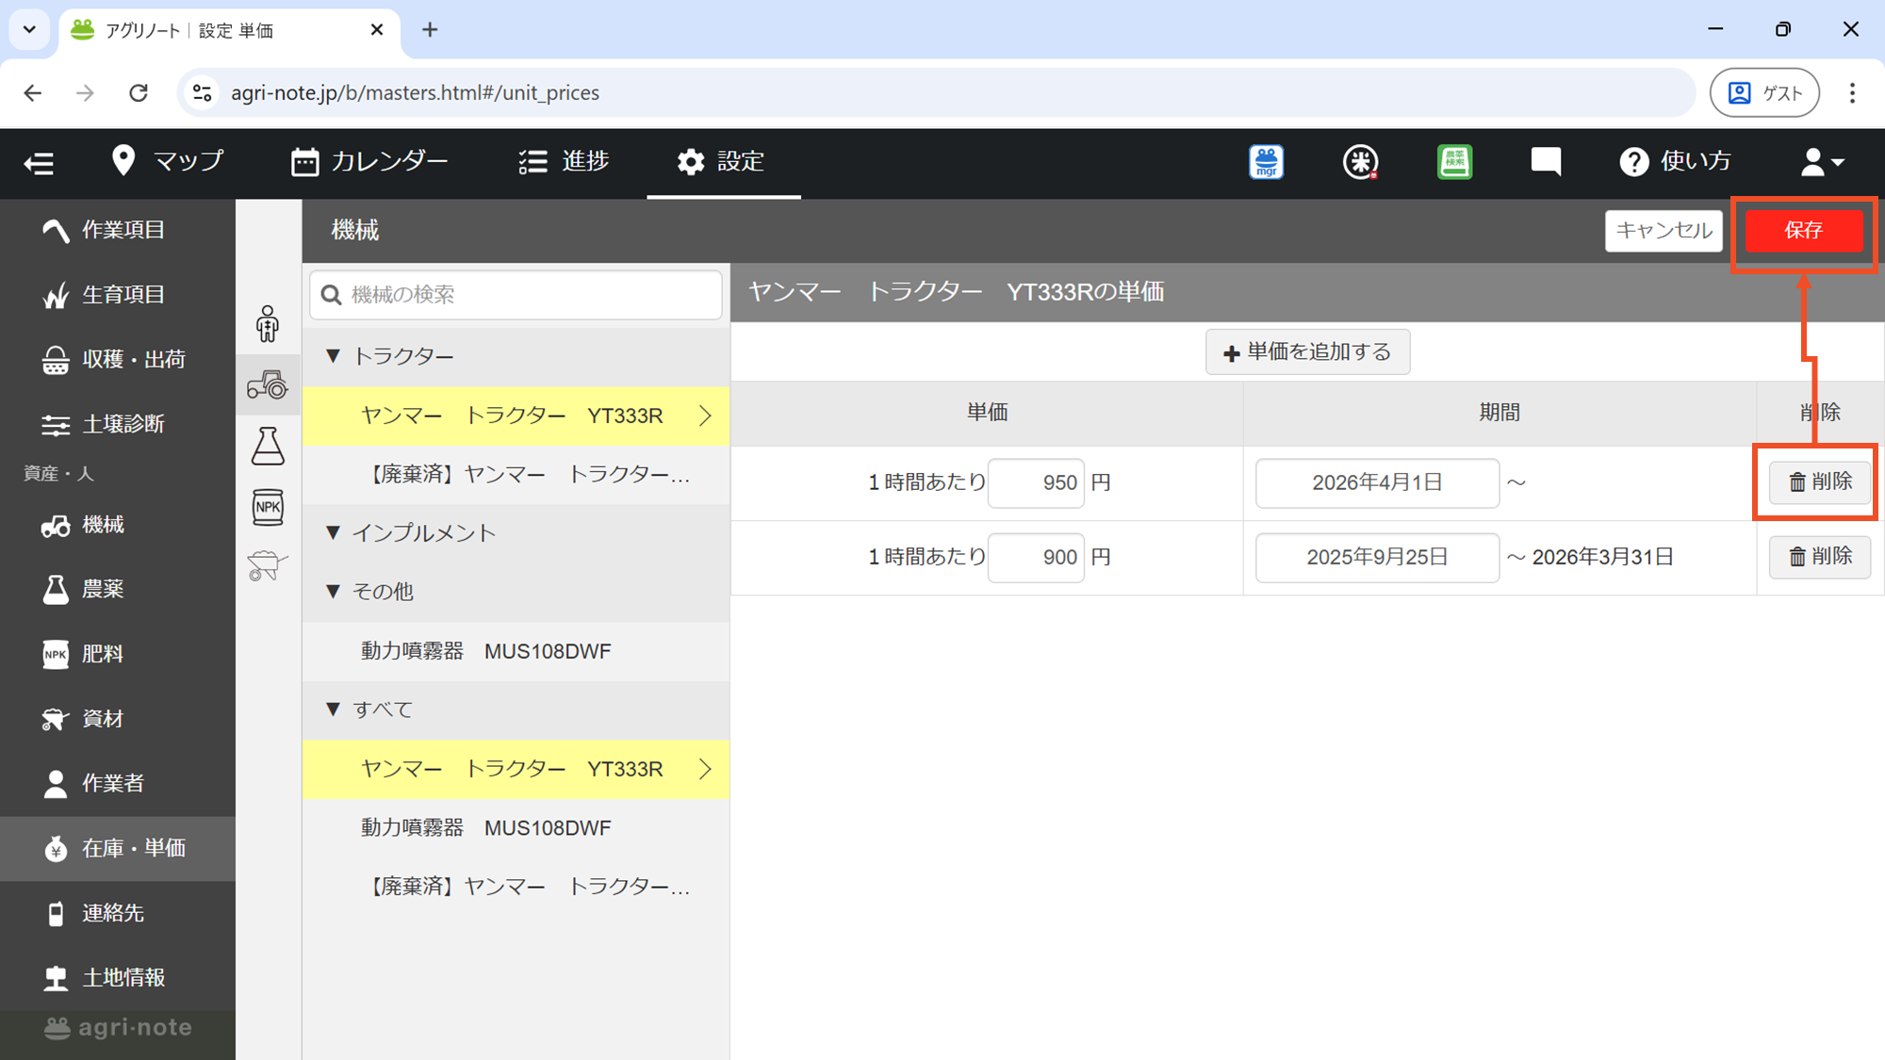Open the カレンダー calendar view
The height and width of the screenshot is (1060, 1885).
point(369,161)
